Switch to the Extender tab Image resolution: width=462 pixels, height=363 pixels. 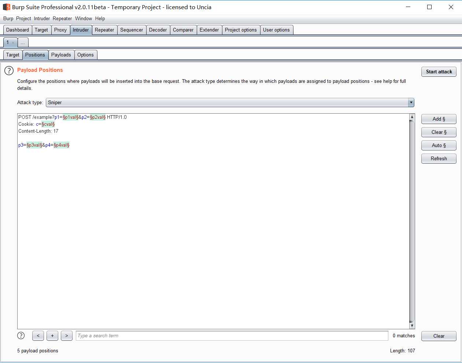tap(209, 30)
